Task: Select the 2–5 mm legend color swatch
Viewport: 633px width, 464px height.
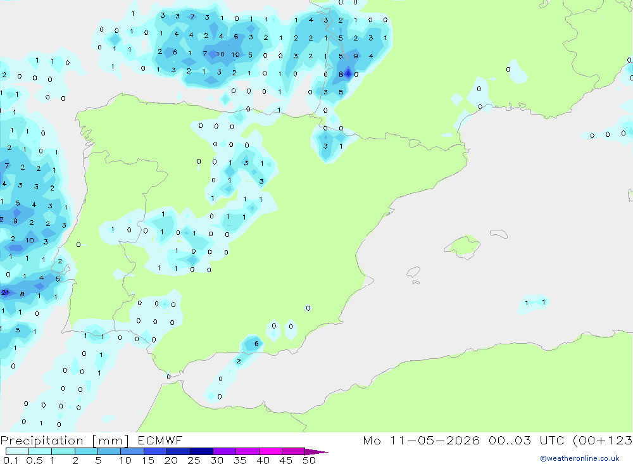Action: coord(86,451)
